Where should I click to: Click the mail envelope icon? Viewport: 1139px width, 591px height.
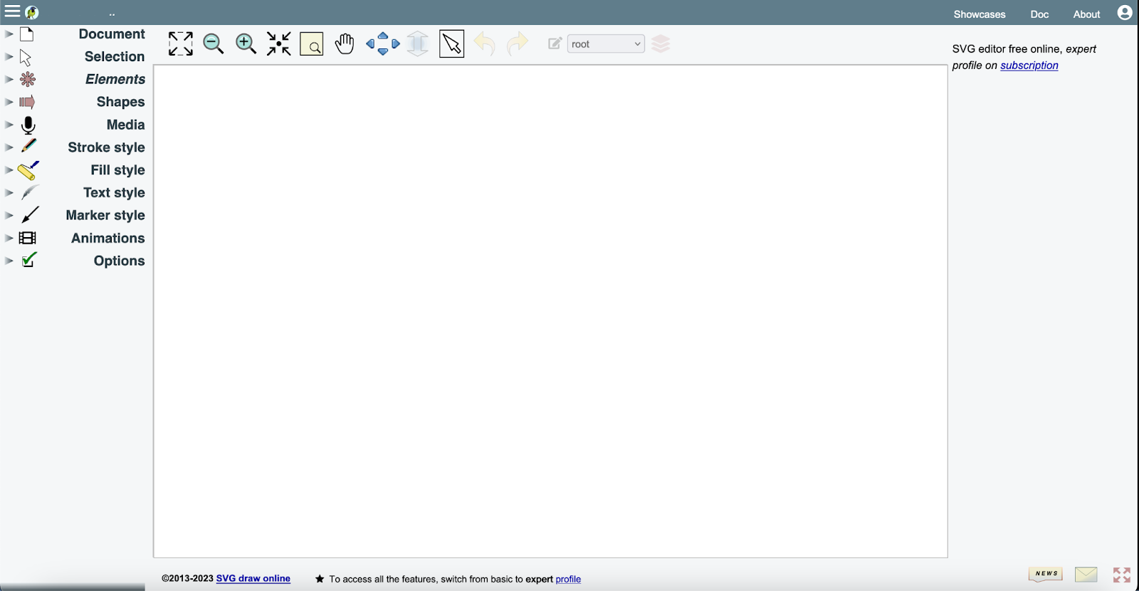[1086, 575]
